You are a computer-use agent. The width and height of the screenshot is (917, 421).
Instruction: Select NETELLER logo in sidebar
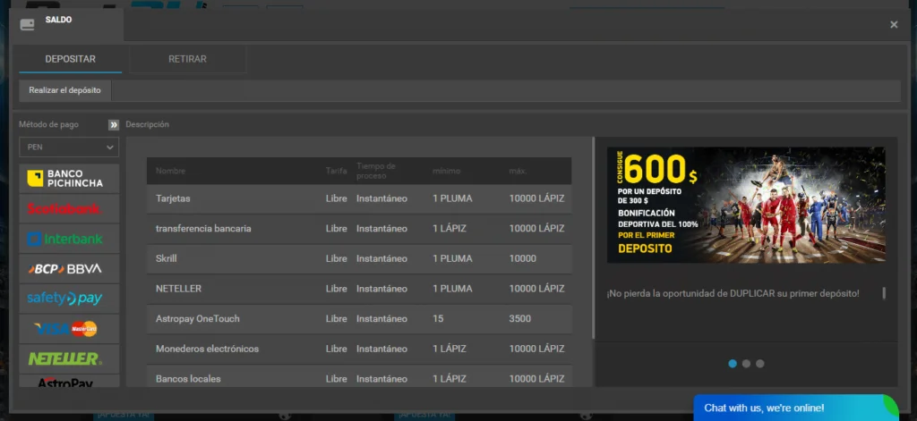tap(69, 359)
